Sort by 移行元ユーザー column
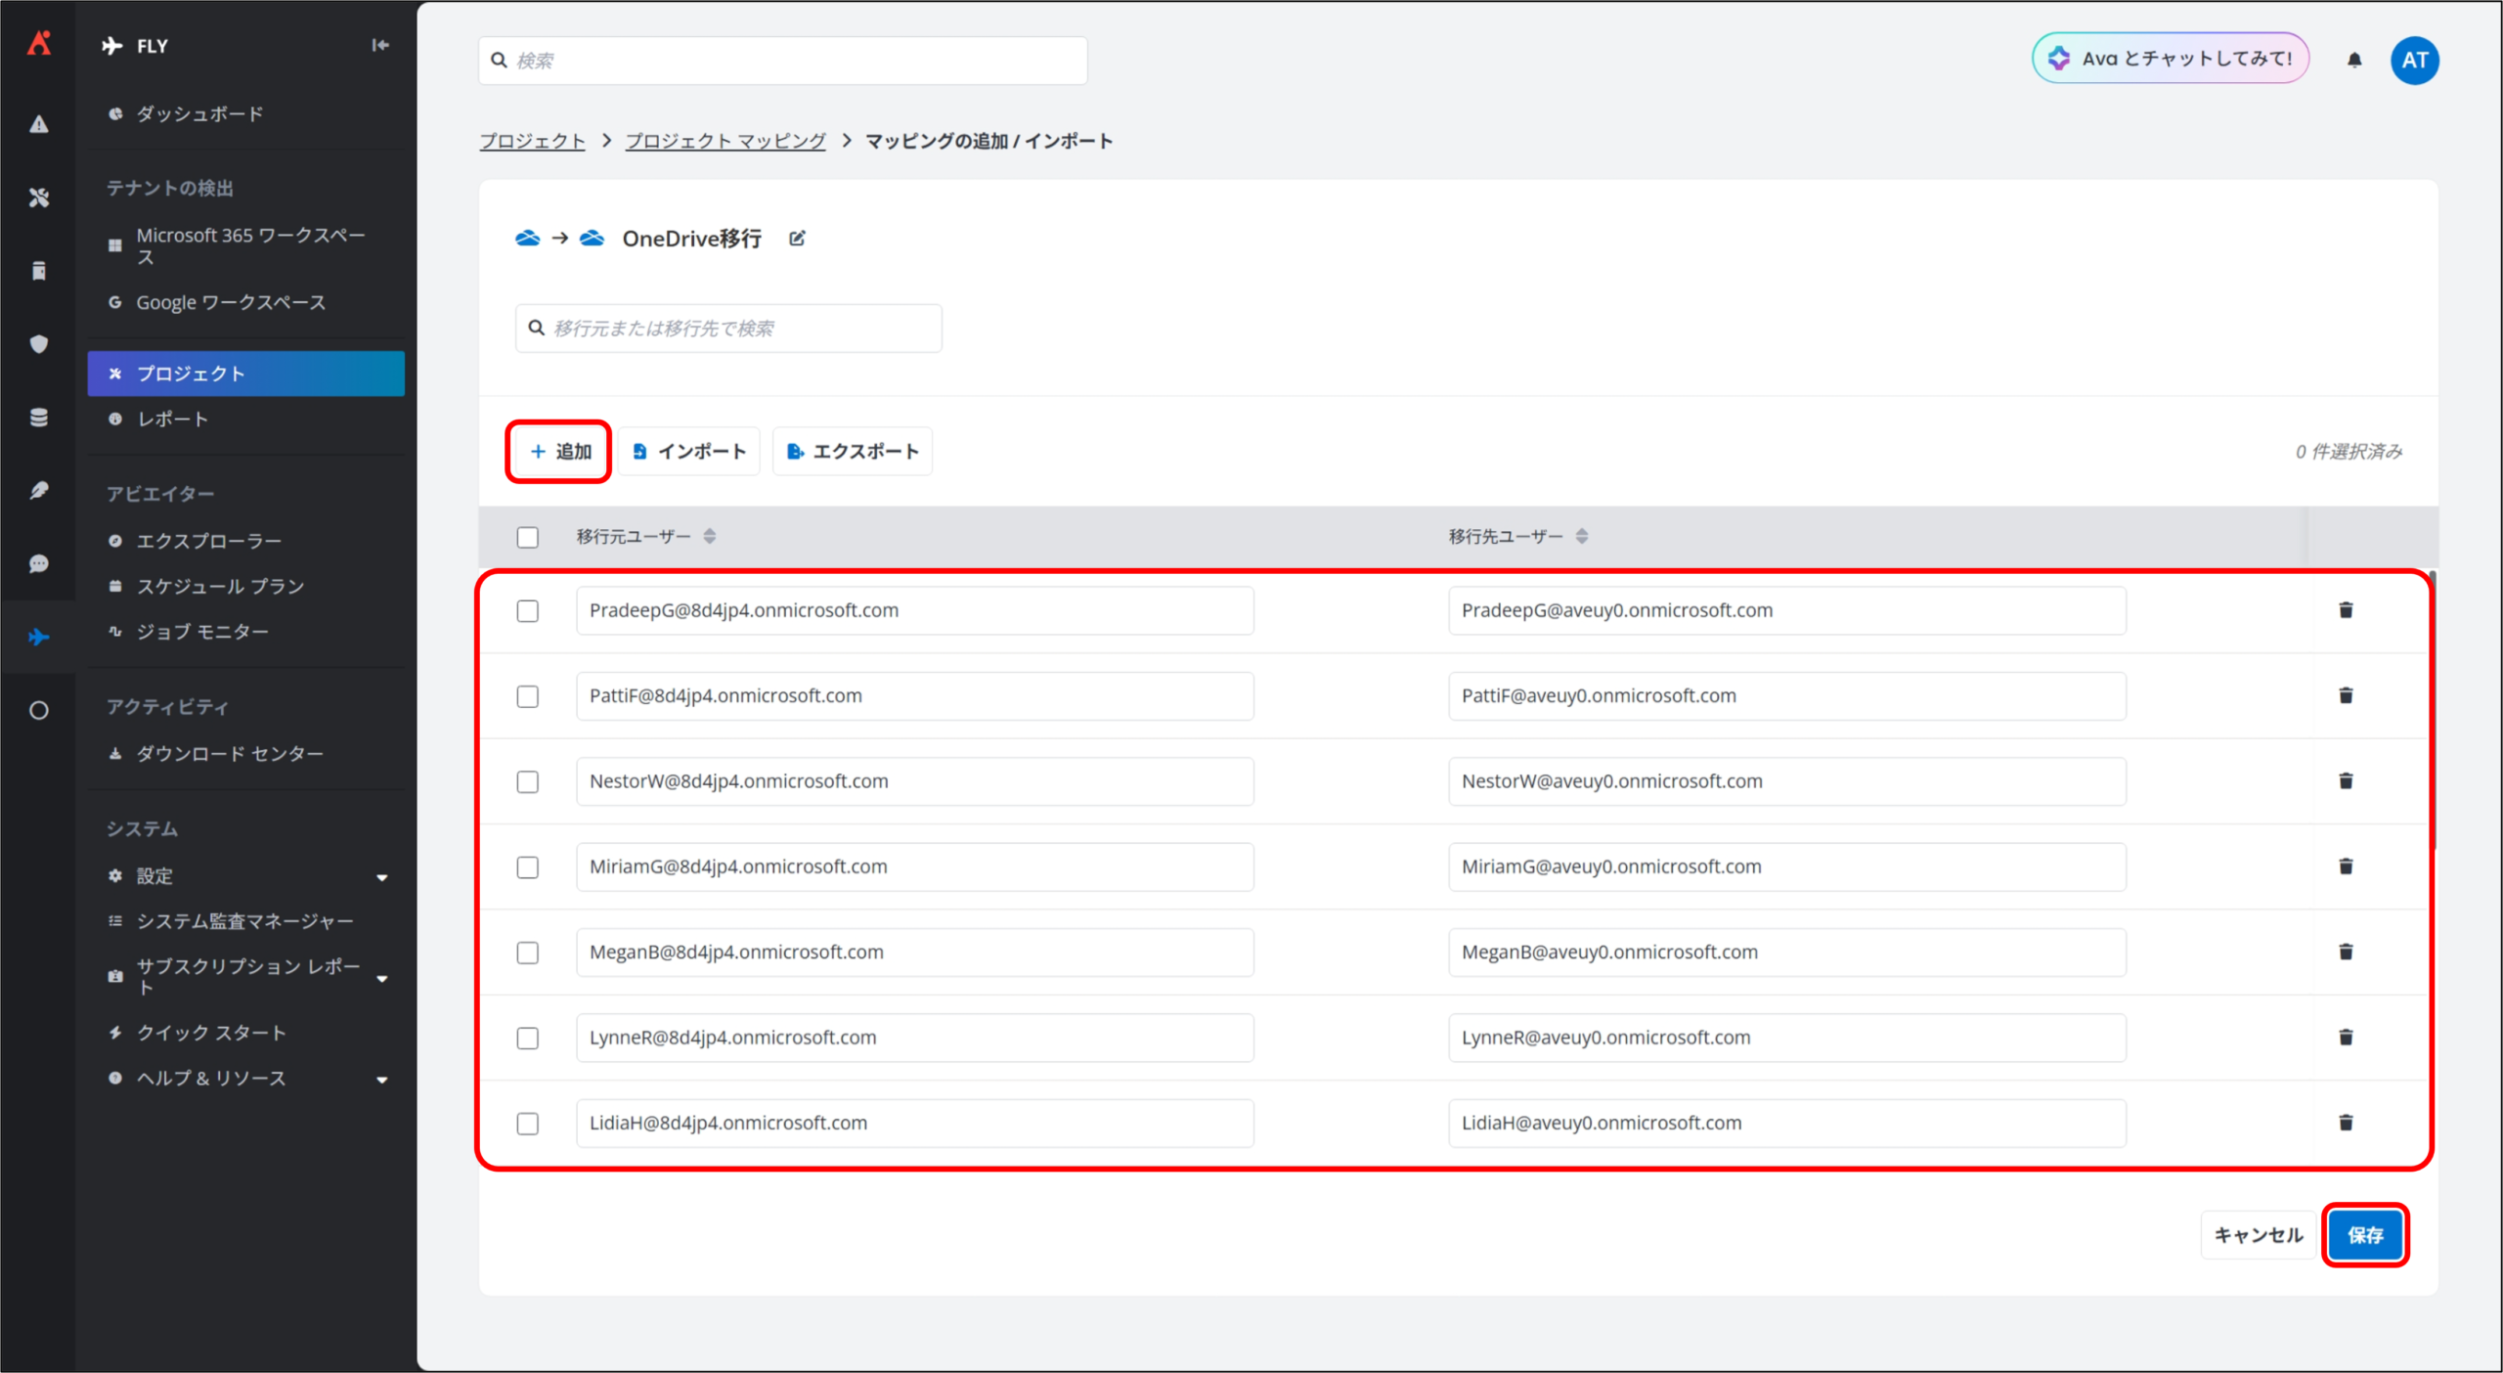The height and width of the screenshot is (1373, 2503). pyautogui.click(x=710, y=536)
